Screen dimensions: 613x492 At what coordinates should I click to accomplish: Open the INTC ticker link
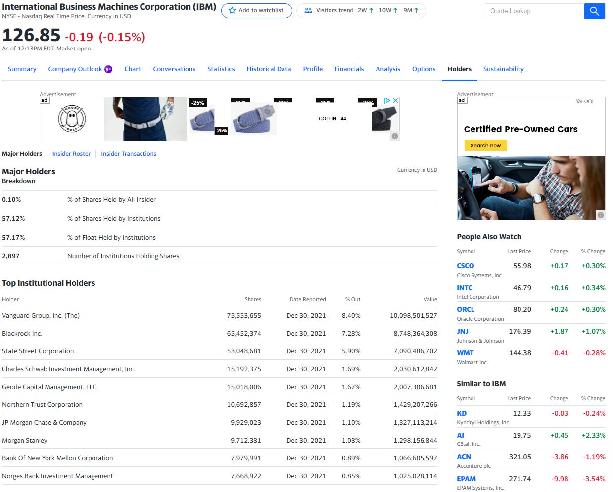(465, 288)
